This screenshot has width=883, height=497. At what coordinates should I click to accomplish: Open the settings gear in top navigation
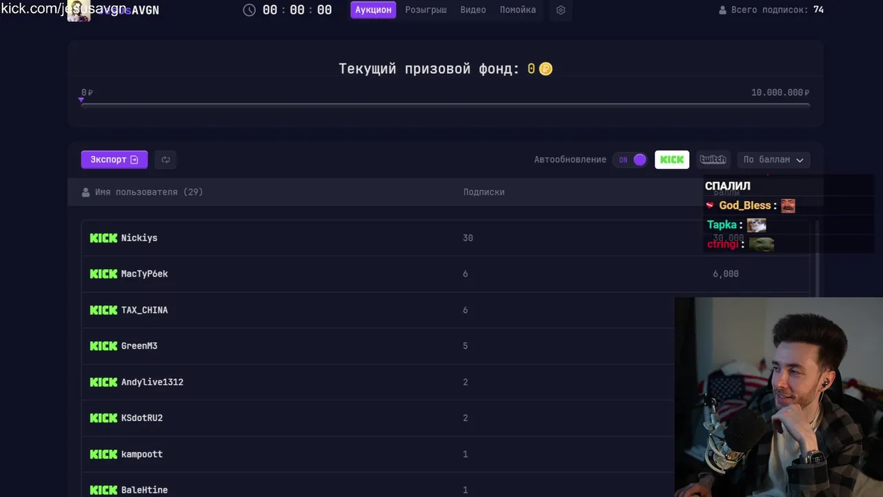(560, 10)
